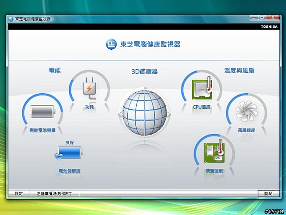This screenshot has width=286, height=215.
Task: Close window with red X button
Action: coord(273,18)
